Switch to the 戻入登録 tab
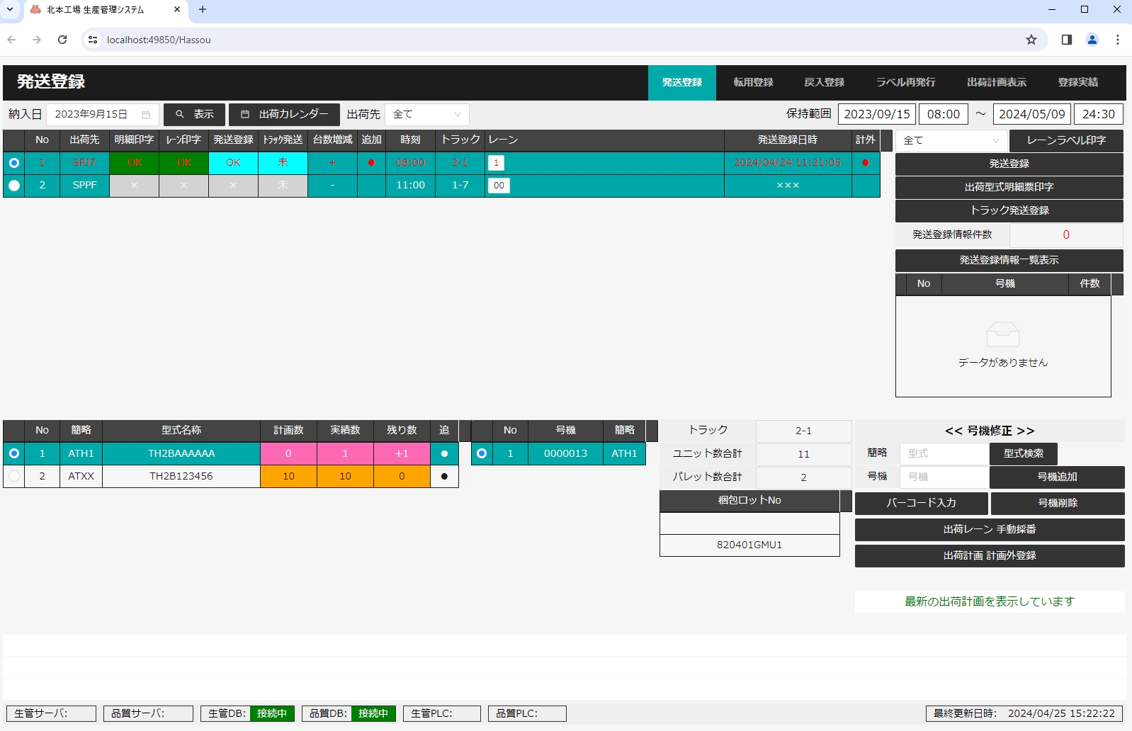The height and width of the screenshot is (731, 1132). click(824, 82)
